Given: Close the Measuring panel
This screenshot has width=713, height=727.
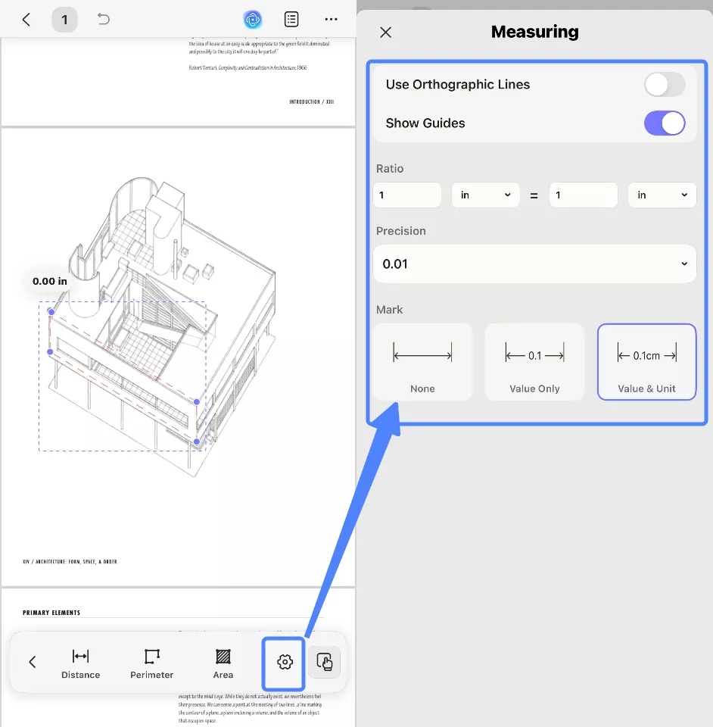Looking at the screenshot, I should point(385,32).
